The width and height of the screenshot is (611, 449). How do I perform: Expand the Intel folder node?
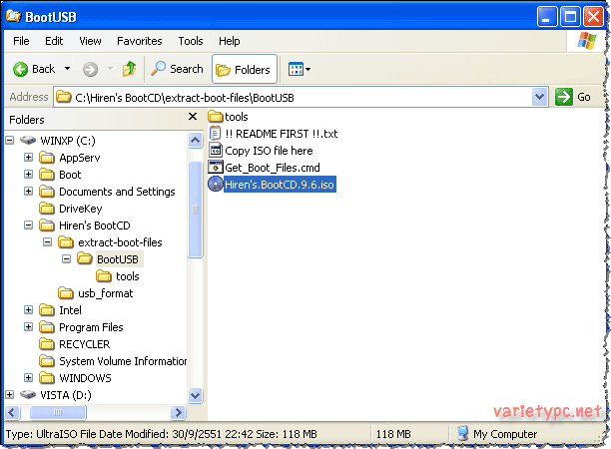28,310
